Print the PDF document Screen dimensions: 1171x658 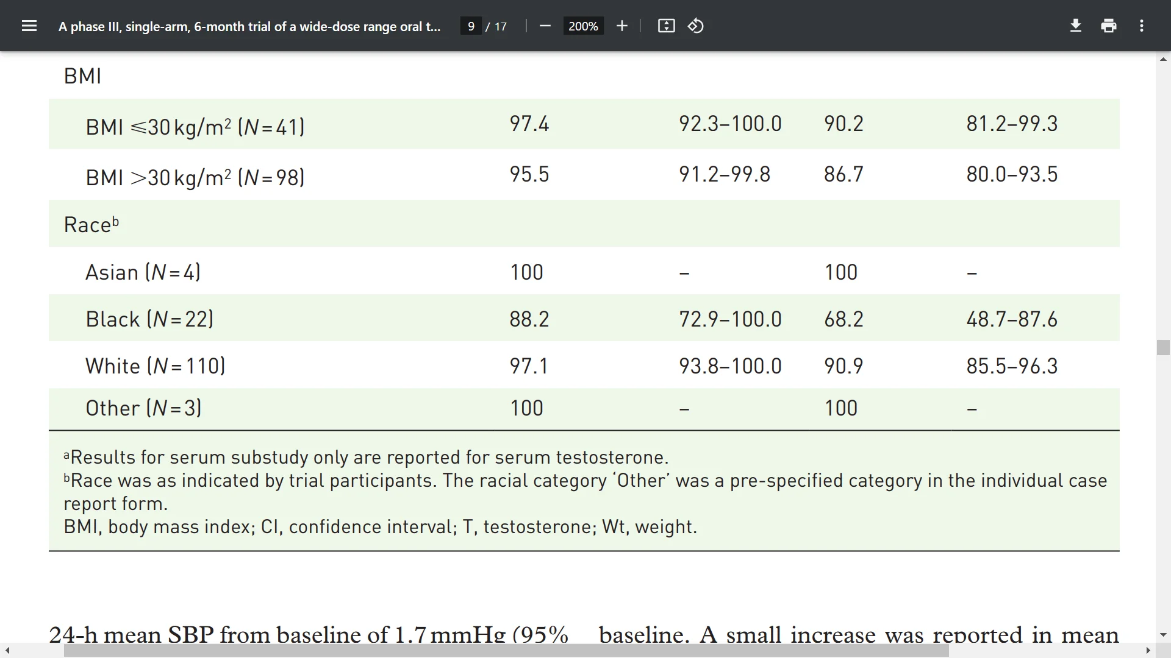(x=1109, y=26)
